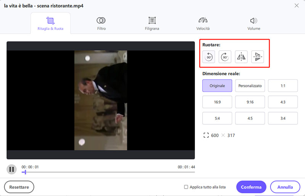Select the Originale aspect ratio
305x196 pixels.
(217, 86)
